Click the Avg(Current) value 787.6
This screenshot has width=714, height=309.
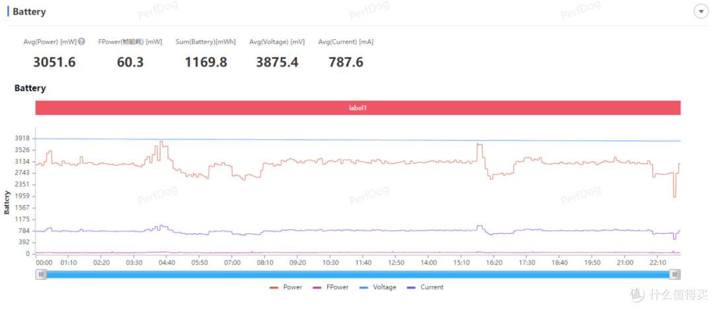pyautogui.click(x=346, y=62)
